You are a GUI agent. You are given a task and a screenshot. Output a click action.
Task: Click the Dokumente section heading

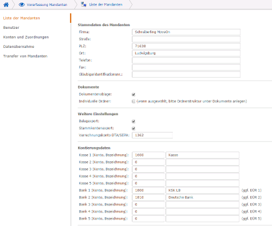89,87
